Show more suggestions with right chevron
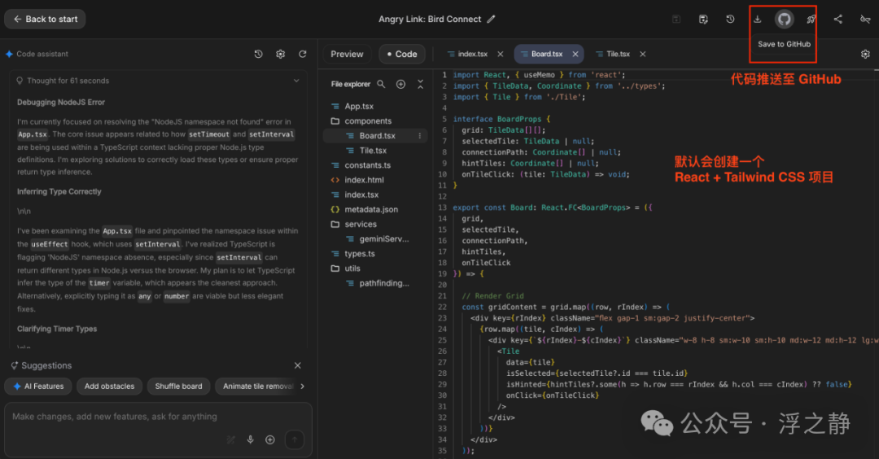879x459 pixels. tap(303, 386)
